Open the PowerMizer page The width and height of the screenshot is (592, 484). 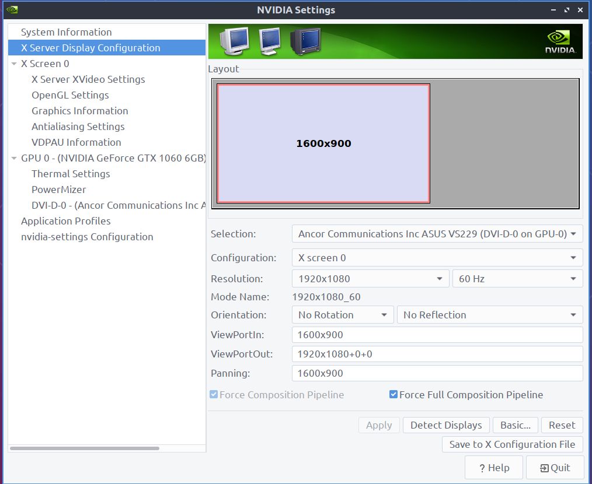click(x=58, y=190)
